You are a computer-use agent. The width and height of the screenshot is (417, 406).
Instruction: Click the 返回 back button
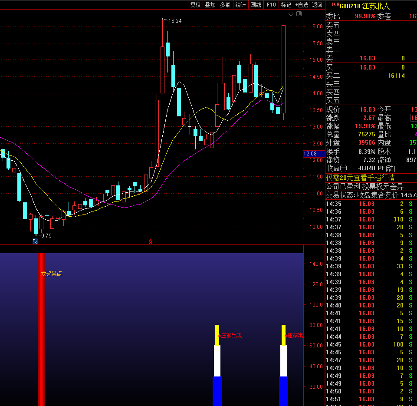(x=317, y=5)
